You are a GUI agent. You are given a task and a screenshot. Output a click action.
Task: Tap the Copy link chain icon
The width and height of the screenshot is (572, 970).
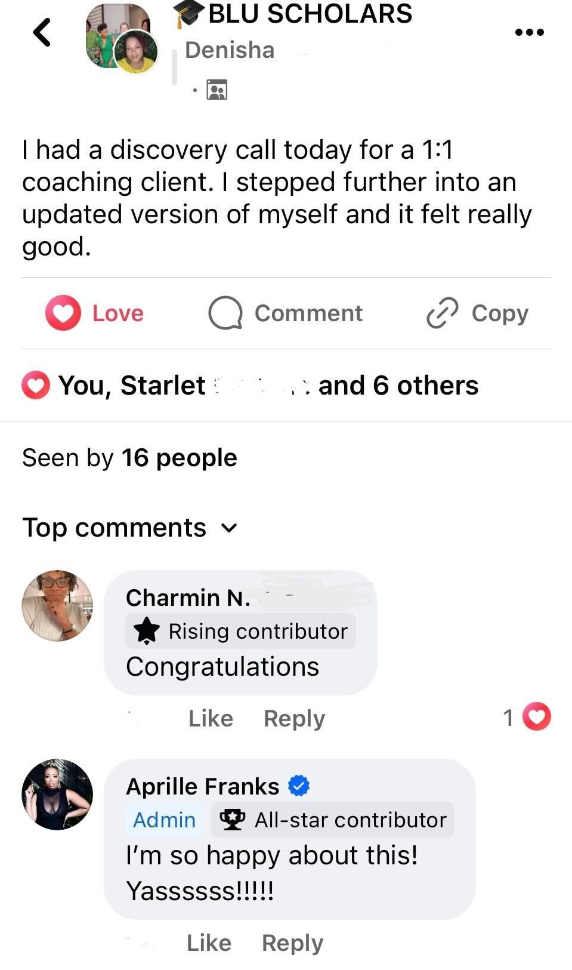442,313
